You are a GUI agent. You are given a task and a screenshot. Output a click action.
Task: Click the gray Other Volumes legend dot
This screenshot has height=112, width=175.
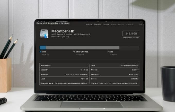coord(74,52)
